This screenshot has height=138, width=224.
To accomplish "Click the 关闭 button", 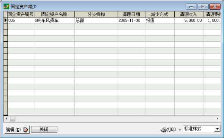I will 44,129.
